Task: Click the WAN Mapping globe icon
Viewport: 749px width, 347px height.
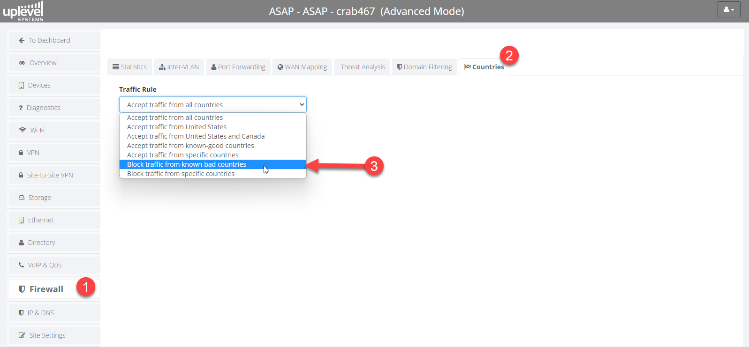Action: (x=280, y=67)
